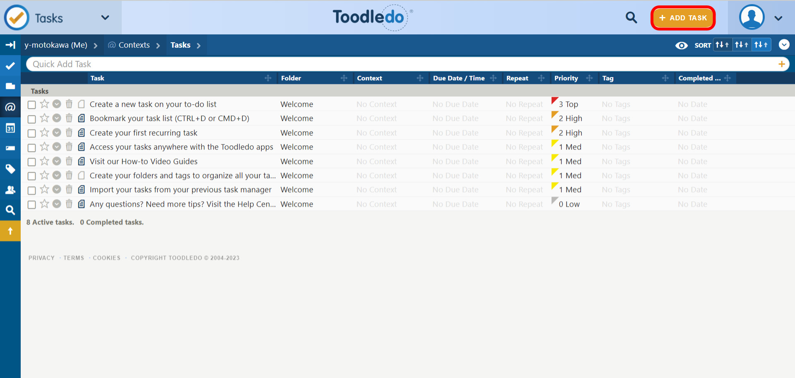Click the Toodledo checkmark logo icon
The width and height of the screenshot is (795, 378).
pyautogui.click(x=17, y=17)
